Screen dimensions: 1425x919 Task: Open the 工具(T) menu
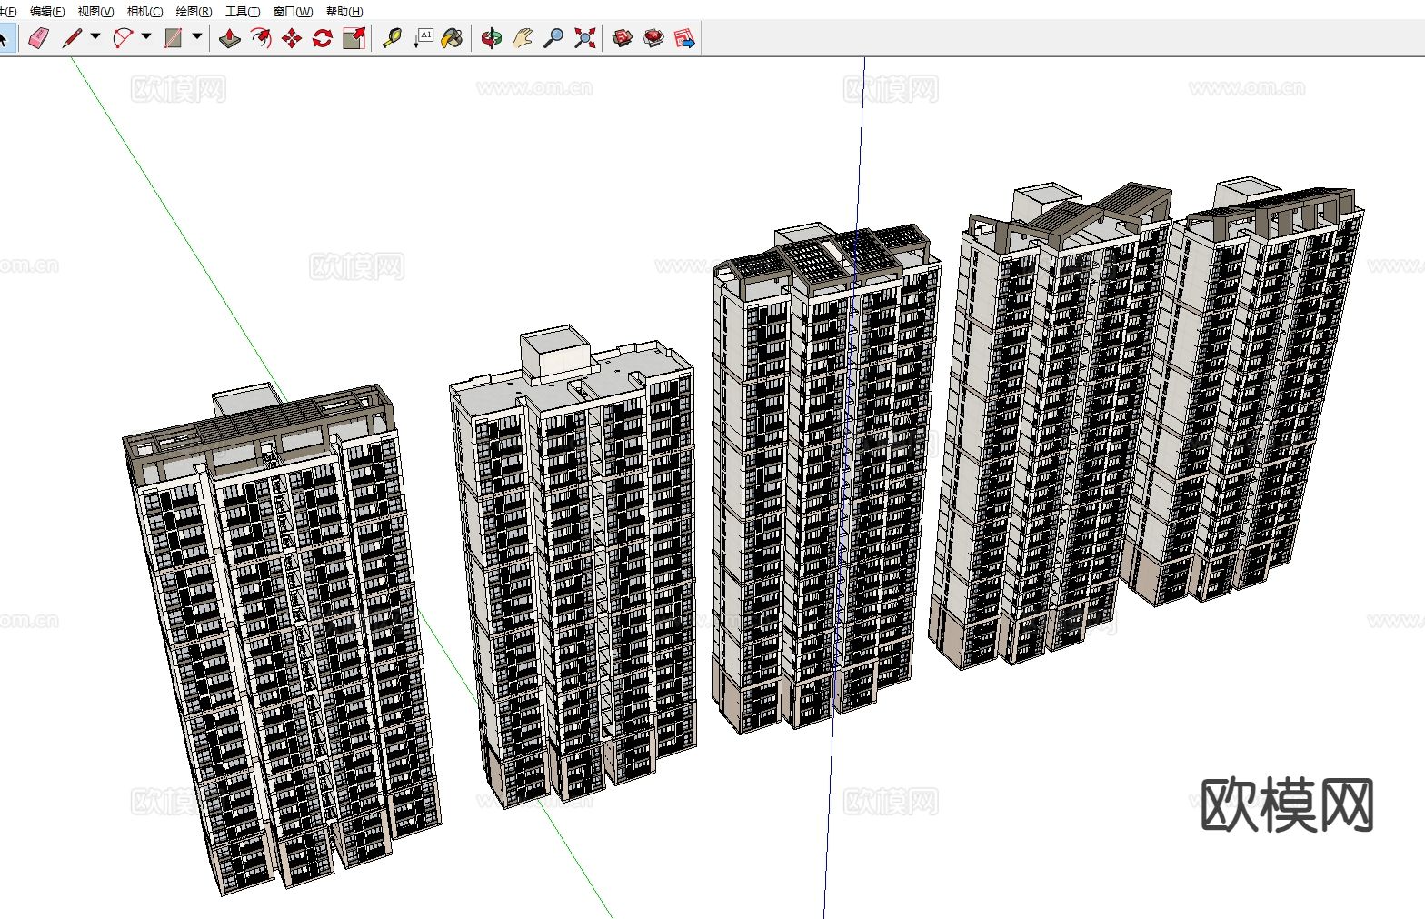[x=243, y=12]
